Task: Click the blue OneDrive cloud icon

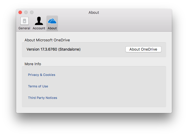Action: pos(52,21)
